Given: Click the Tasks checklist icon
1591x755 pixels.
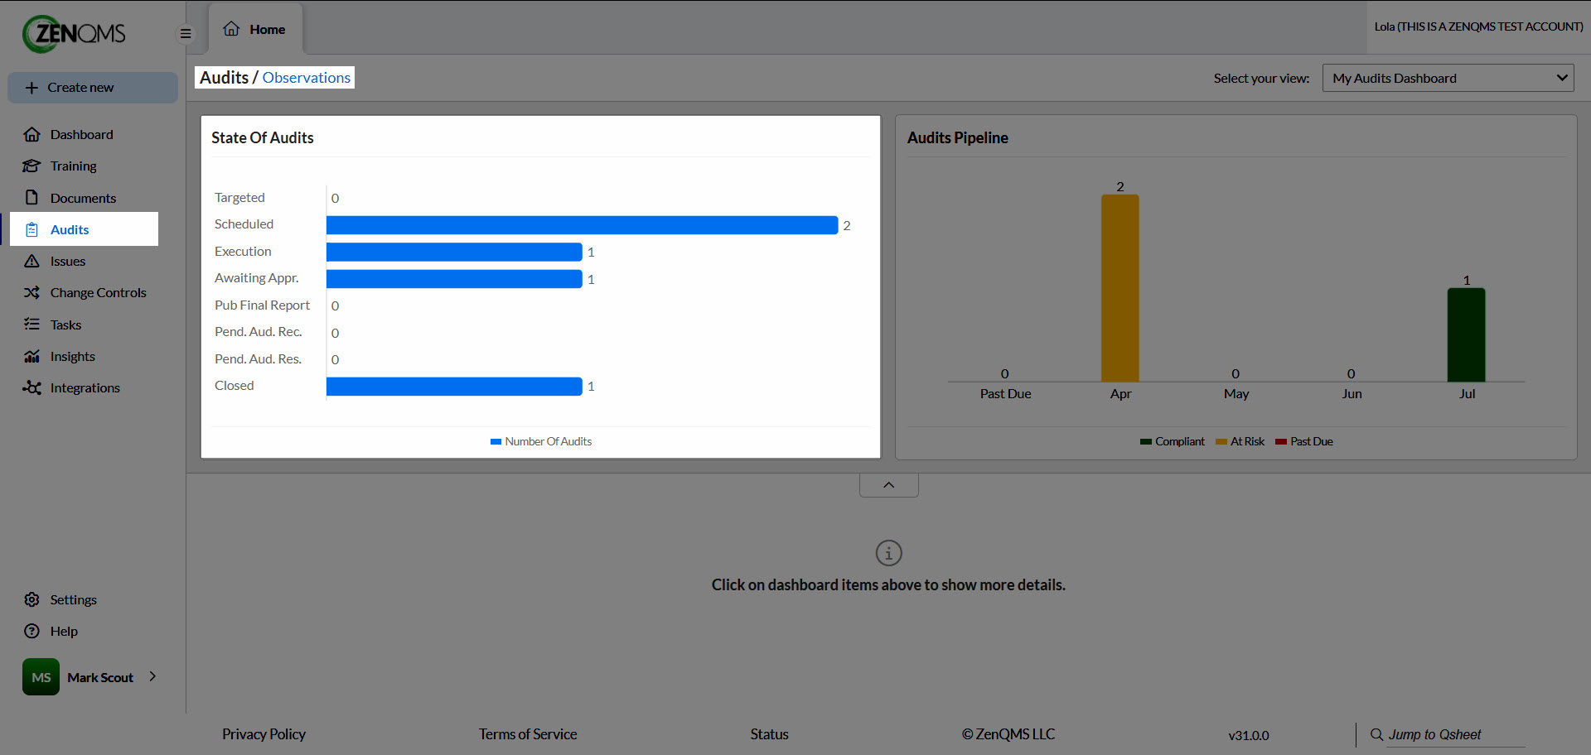Looking at the screenshot, I should (x=31, y=325).
